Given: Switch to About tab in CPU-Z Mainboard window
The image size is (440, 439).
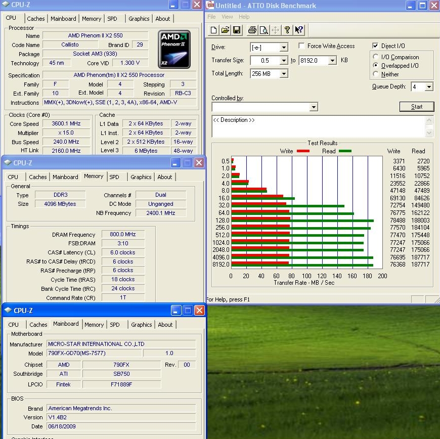Looking at the screenshot, I should (165, 325).
